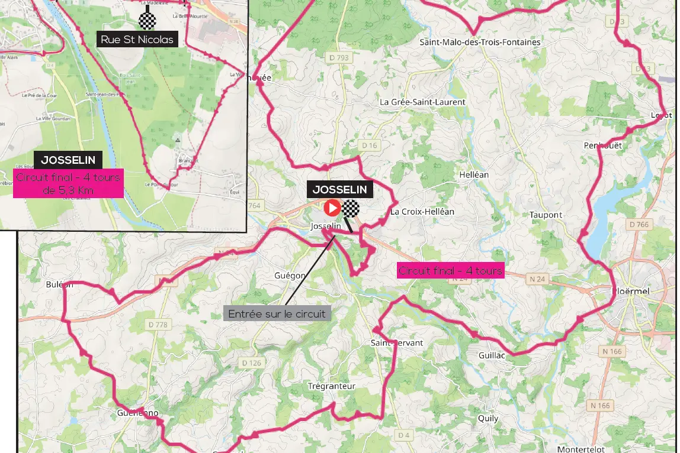This screenshot has width=680, height=453.
Task: Click the Trégranteur village label
Action: click(x=332, y=386)
